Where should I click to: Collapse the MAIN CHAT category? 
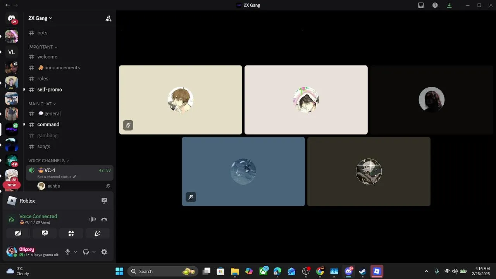coord(42,104)
